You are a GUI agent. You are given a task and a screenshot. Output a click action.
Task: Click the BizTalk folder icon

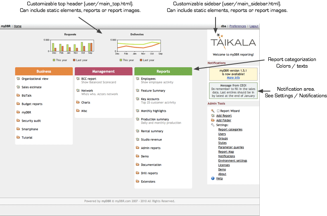[x=18, y=95]
